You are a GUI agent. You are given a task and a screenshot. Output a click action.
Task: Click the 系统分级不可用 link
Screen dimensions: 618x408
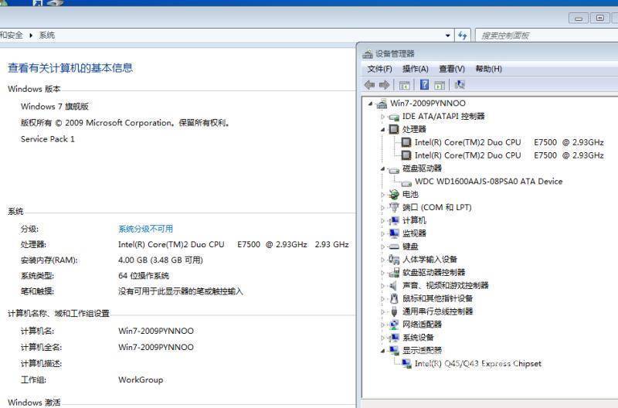pos(145,229)
